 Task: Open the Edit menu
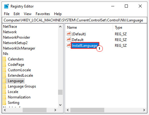point(17,14)
